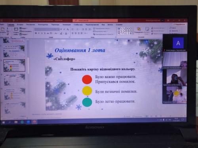This screenshot has height=148, width=198.
Task: Click text «Були незначні помилки.»
Action: click(x=116, y=92)
